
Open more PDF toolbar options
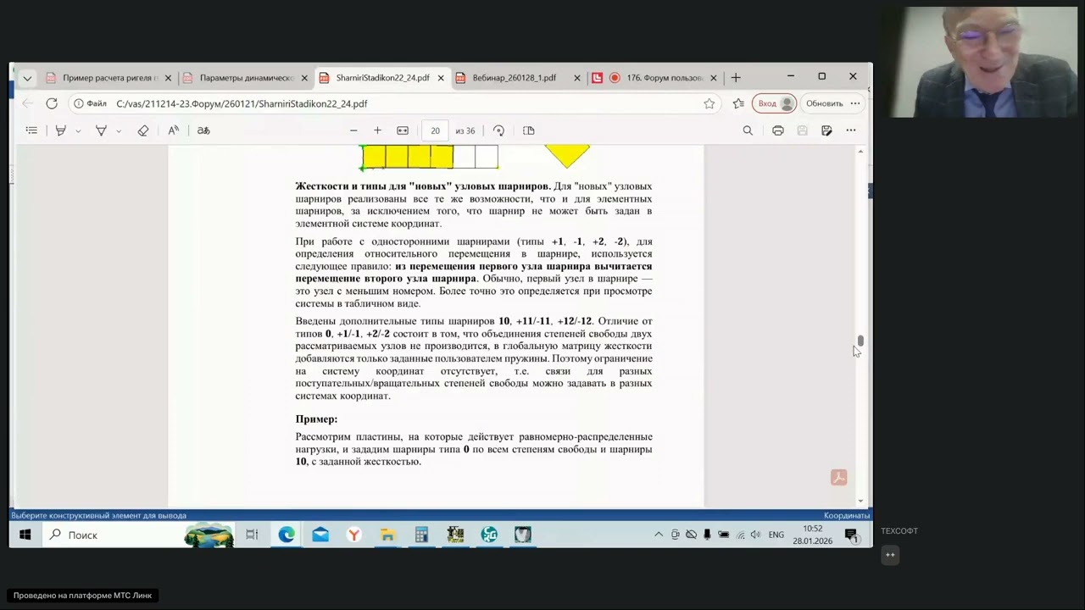click(851, 130)
